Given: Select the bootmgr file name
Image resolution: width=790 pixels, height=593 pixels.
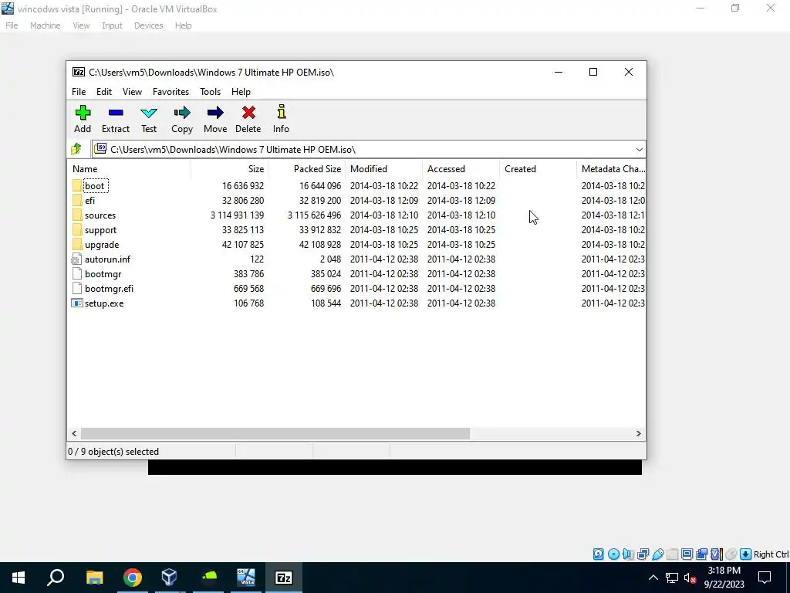Looking at the screenshot, I should click(x=103, y=274).
